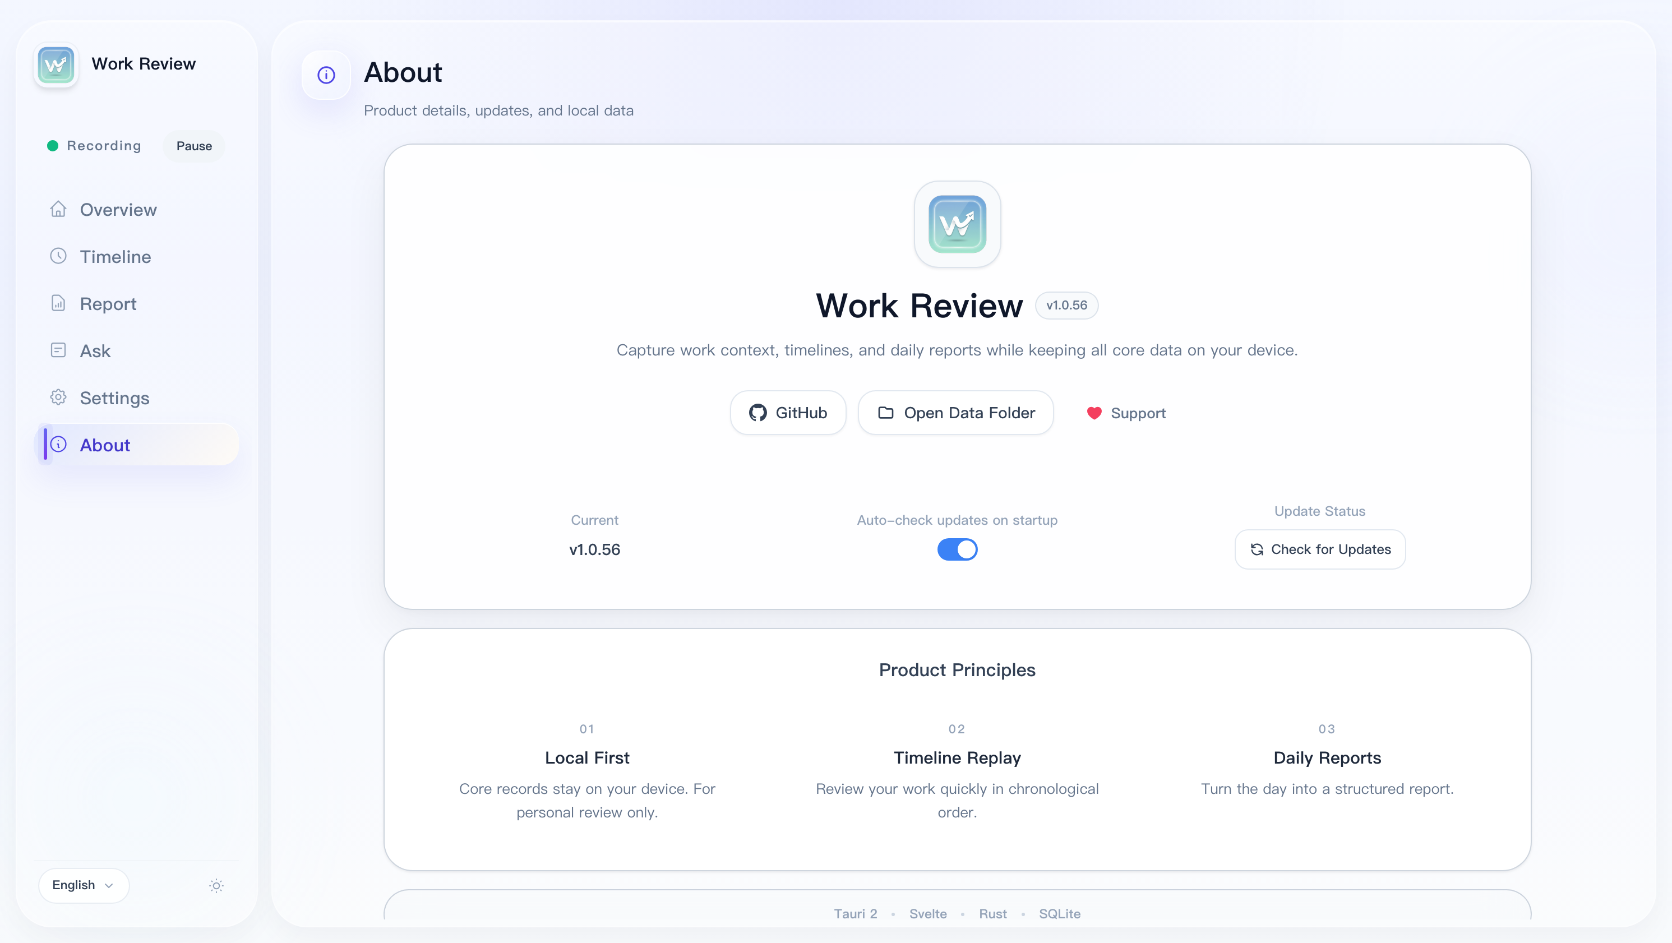The height and width of the screenshot is (943, 1672).
Task: Select the About menu item
Action: tap(136, 445)
